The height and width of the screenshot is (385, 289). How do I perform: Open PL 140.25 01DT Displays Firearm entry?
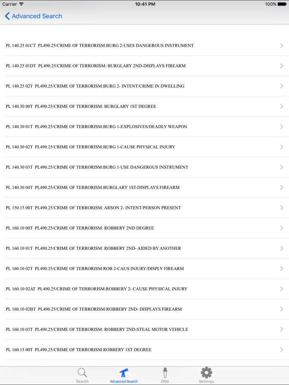(x=96, y=66)
